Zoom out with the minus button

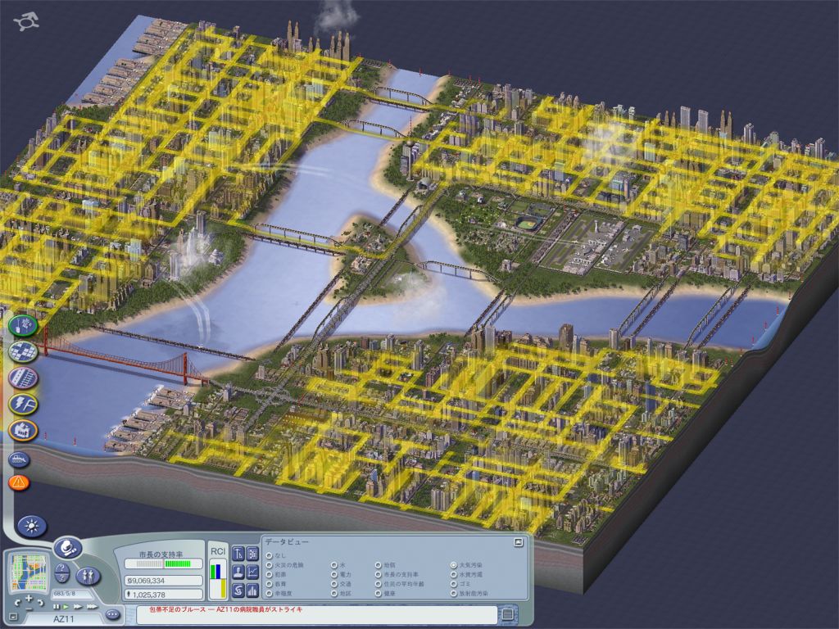(29, 609)
